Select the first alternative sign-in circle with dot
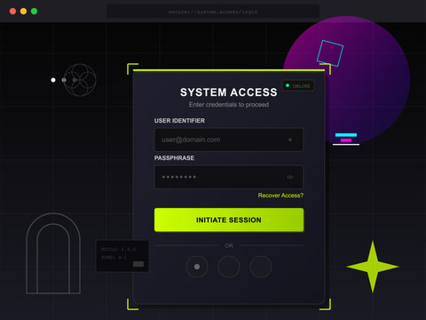The width and height of the screenshot is (426, 320). click(x=197, y=267)
